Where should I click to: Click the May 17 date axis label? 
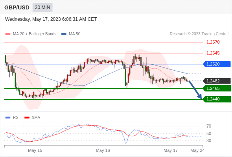[171, 150]
